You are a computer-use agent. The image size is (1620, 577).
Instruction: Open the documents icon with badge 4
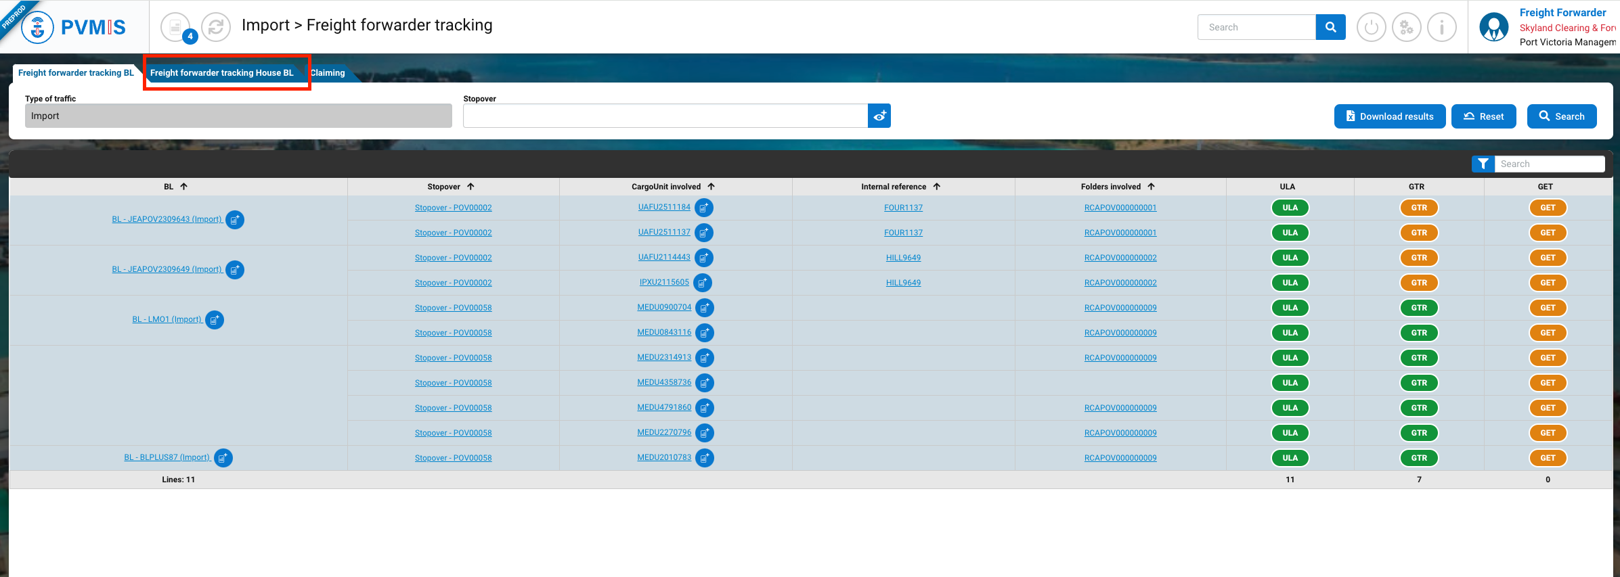point(176,27)
